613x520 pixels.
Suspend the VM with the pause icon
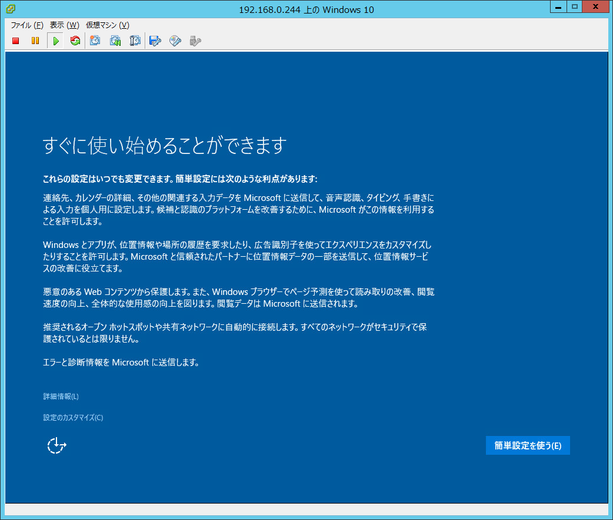point(35,41)
